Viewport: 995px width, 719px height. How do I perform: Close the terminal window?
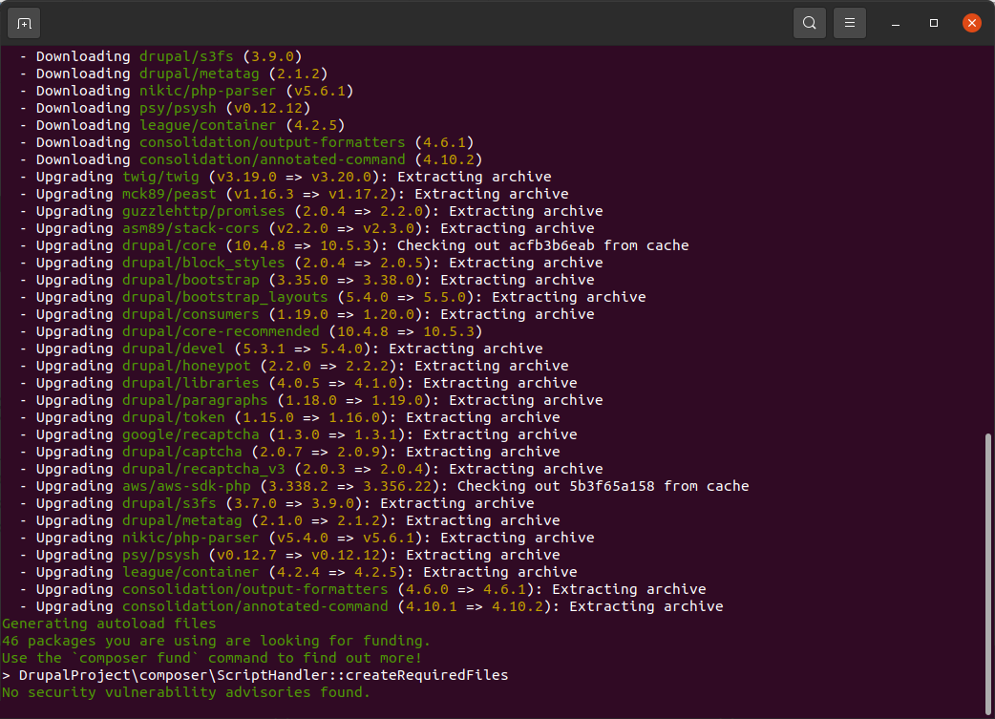(972, 23)
